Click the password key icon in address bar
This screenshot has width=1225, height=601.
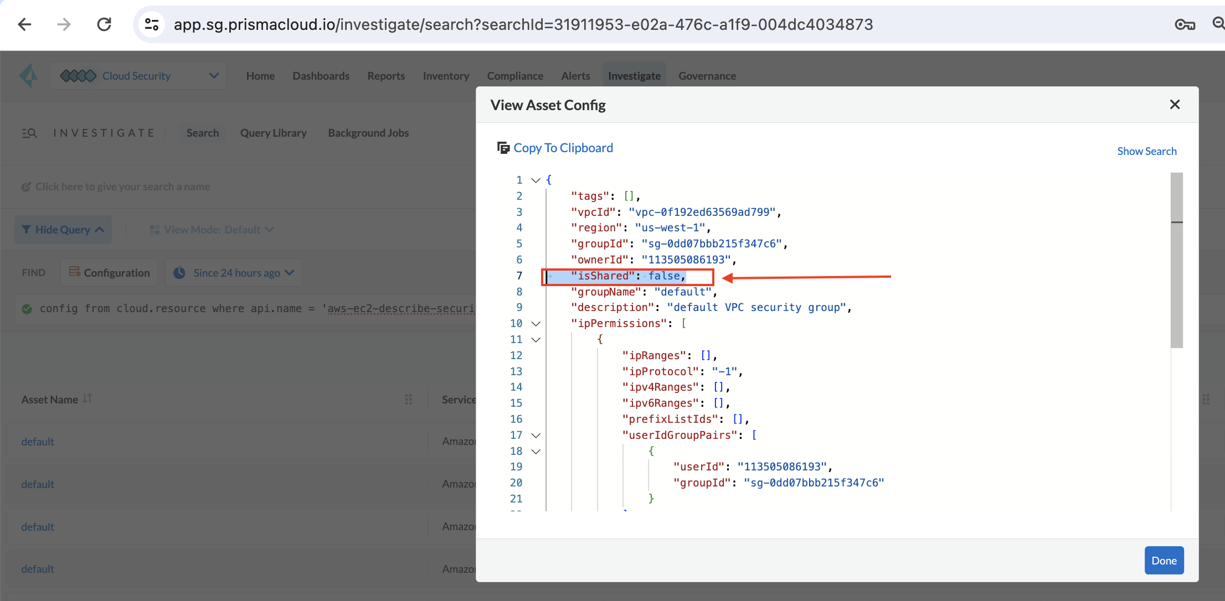[x=1185, y=24]
